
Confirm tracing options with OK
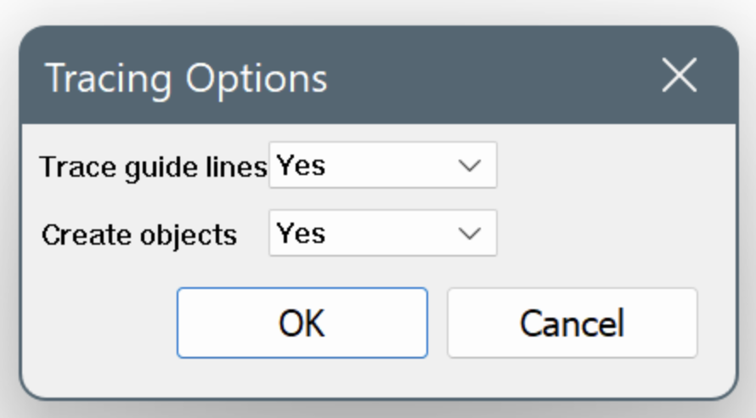[302, 323]
